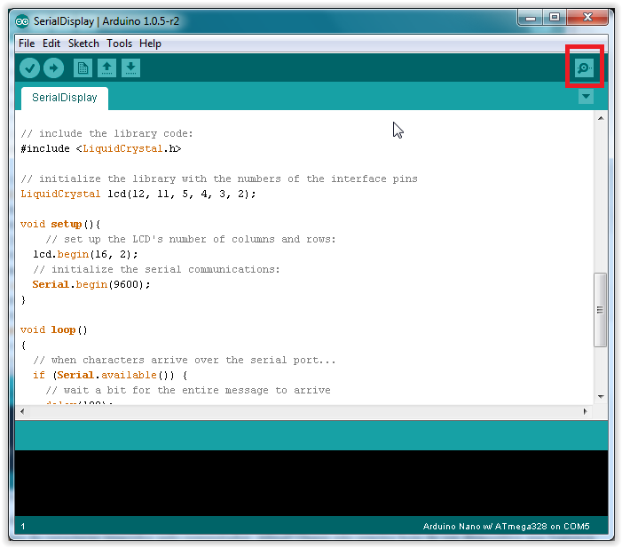Click the '// initialize the serial communications:' comment
Image resolution: width=622 pixels, height=548 pixels.
coord(156,270)
